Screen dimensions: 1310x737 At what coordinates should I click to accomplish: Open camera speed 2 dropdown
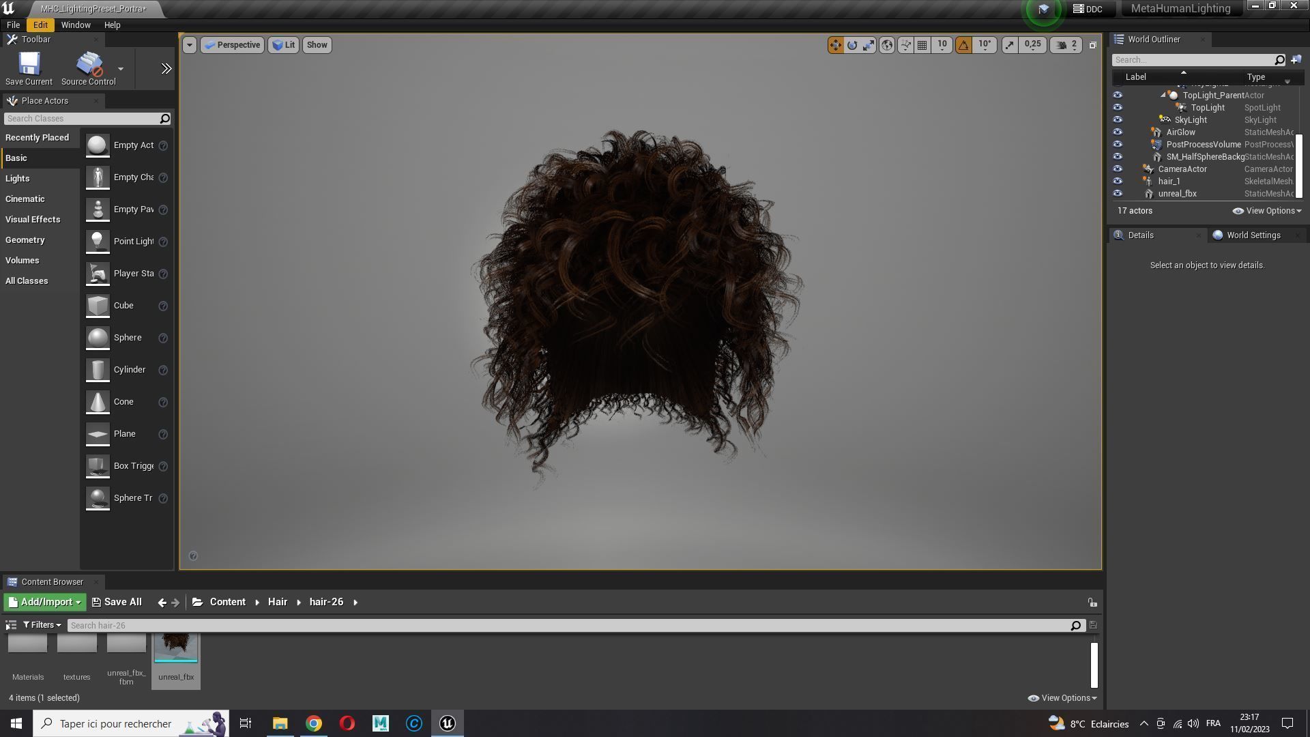point(1066,45)
